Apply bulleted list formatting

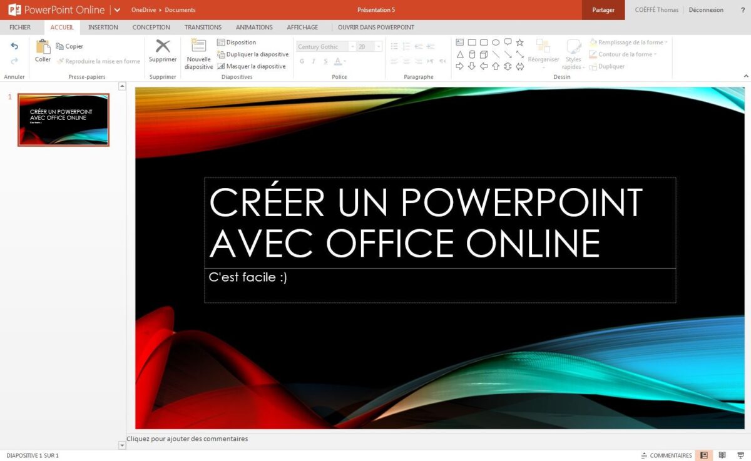click(394, 46)
